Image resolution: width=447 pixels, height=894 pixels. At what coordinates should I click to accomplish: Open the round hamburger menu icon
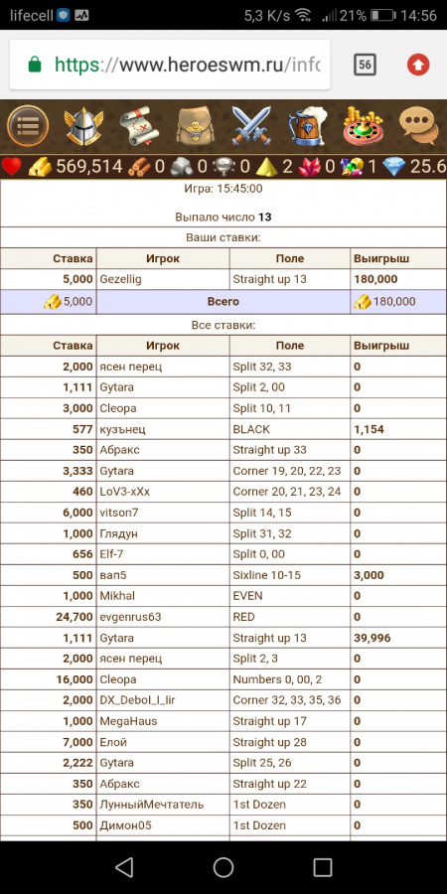click(28, 125)
